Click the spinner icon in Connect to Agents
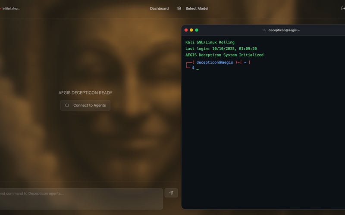 coord(67,105)
